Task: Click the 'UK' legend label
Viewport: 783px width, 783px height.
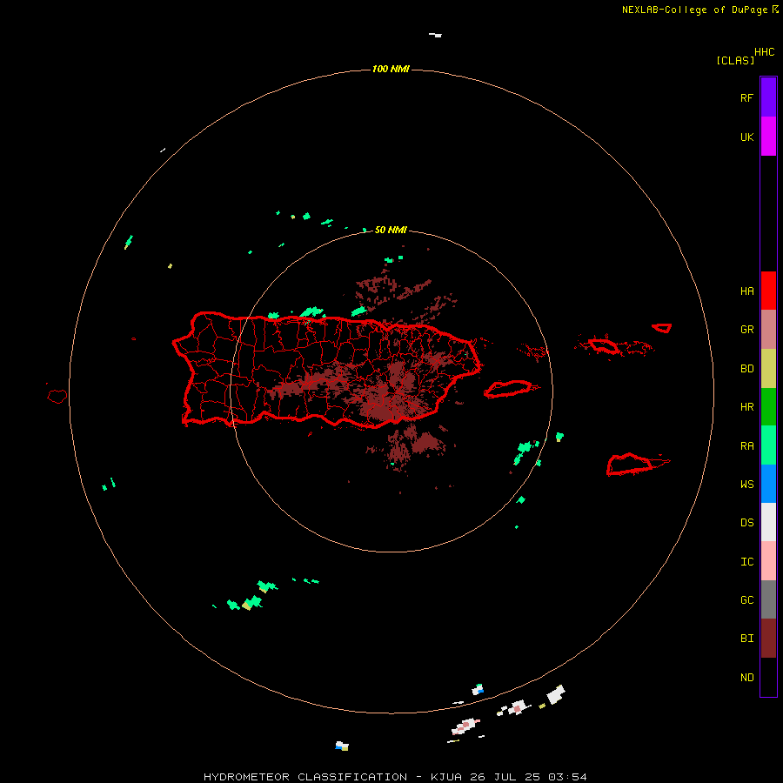Action: click(747, 137)
